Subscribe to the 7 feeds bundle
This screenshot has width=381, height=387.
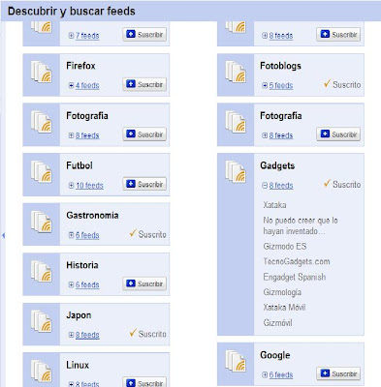[x=144, y=35]
